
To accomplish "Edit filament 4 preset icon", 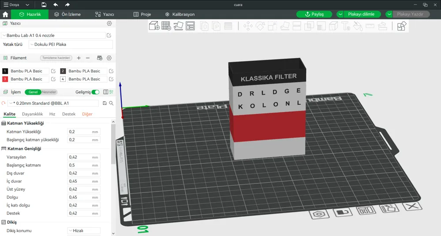I will click(111, 79).
